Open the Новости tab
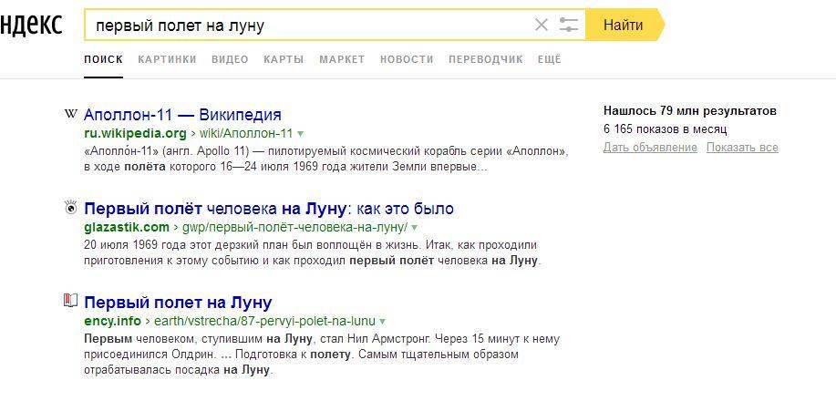The height and width of the screenshot is (401, 836). (407, 59)
